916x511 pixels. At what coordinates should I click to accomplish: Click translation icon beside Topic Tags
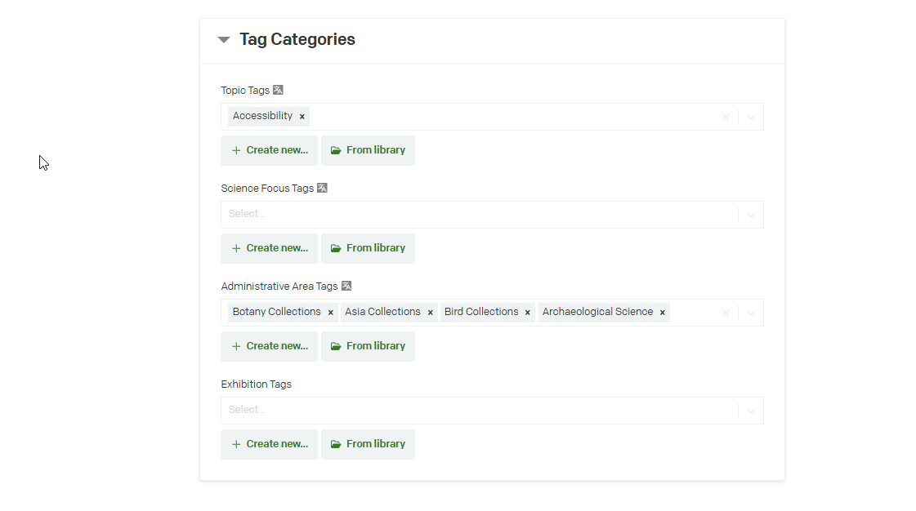278,90
